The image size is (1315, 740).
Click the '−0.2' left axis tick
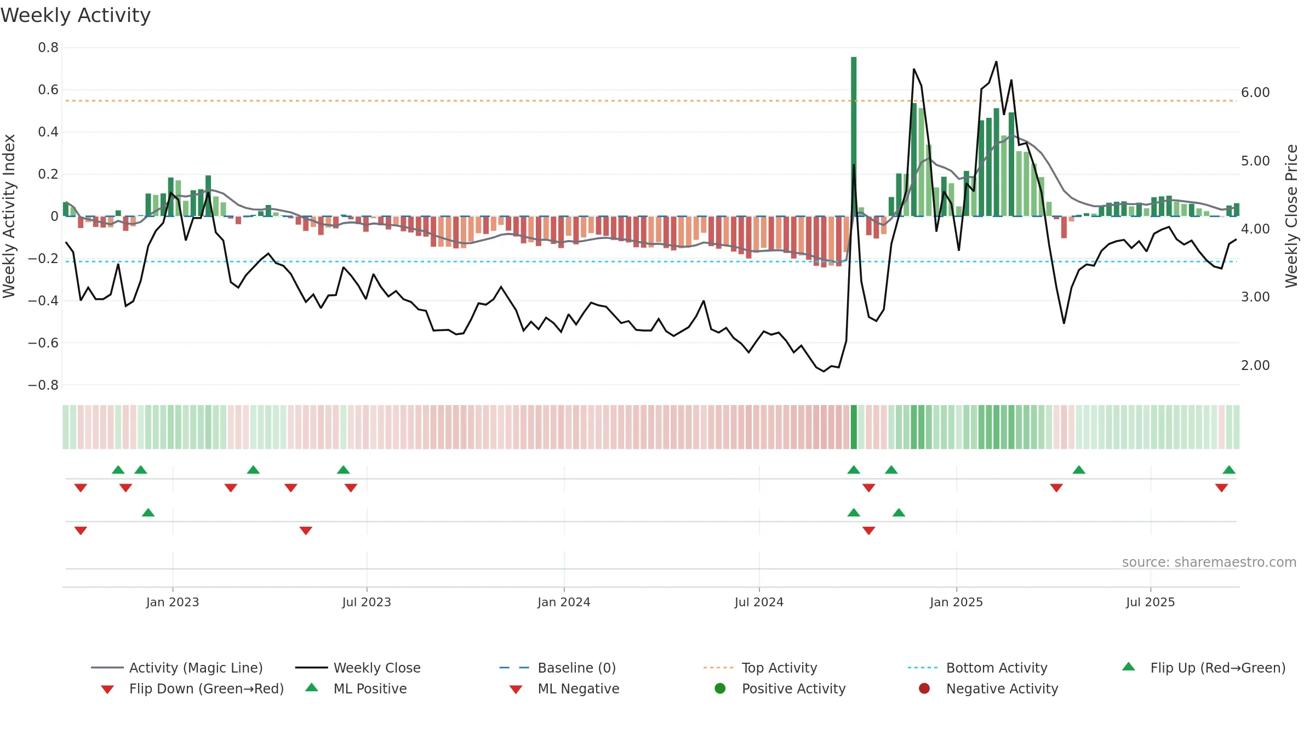(x=43, y=259)
